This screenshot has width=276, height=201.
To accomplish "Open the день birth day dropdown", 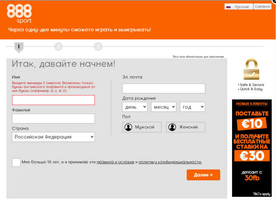I will click(135, 107).
